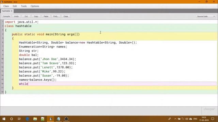218x122 pixels.
Task: Click on 'public static void main' line
Action: tap(46, 34)
